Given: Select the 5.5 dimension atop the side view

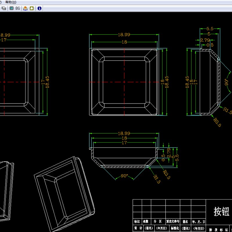Looking at the screenshot, I should click(210, 29).
